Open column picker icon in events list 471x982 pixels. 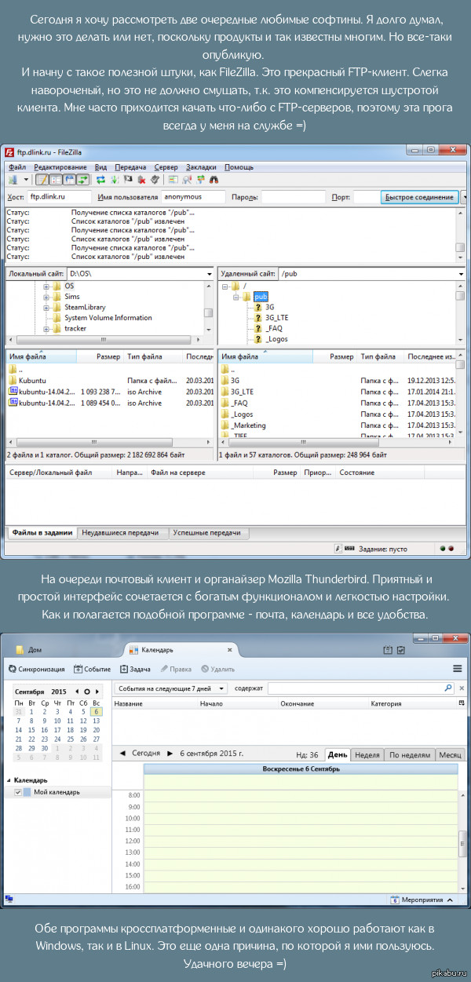(462, 704)
